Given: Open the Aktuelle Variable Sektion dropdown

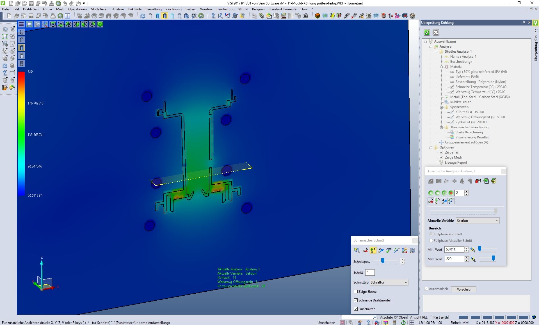Looking at the screenshot, I should point(478,221).
